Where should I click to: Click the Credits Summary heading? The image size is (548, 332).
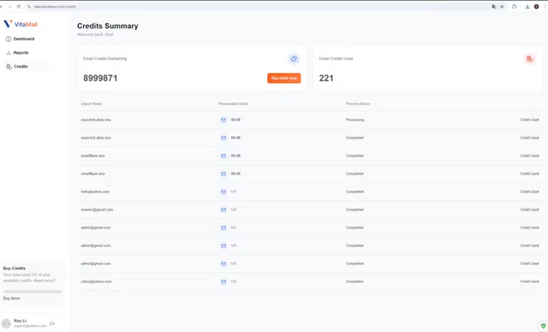click(108, 26)
